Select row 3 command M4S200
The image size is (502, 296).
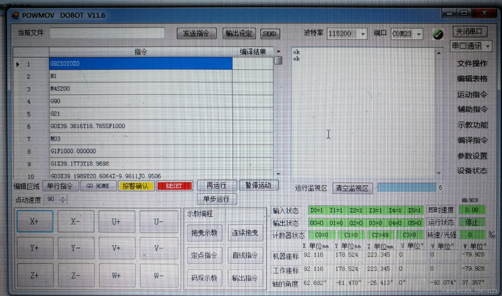(x=141, y=89)
